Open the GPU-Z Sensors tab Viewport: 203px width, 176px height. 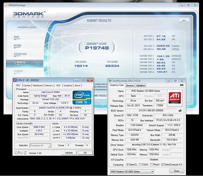[130, 85]
